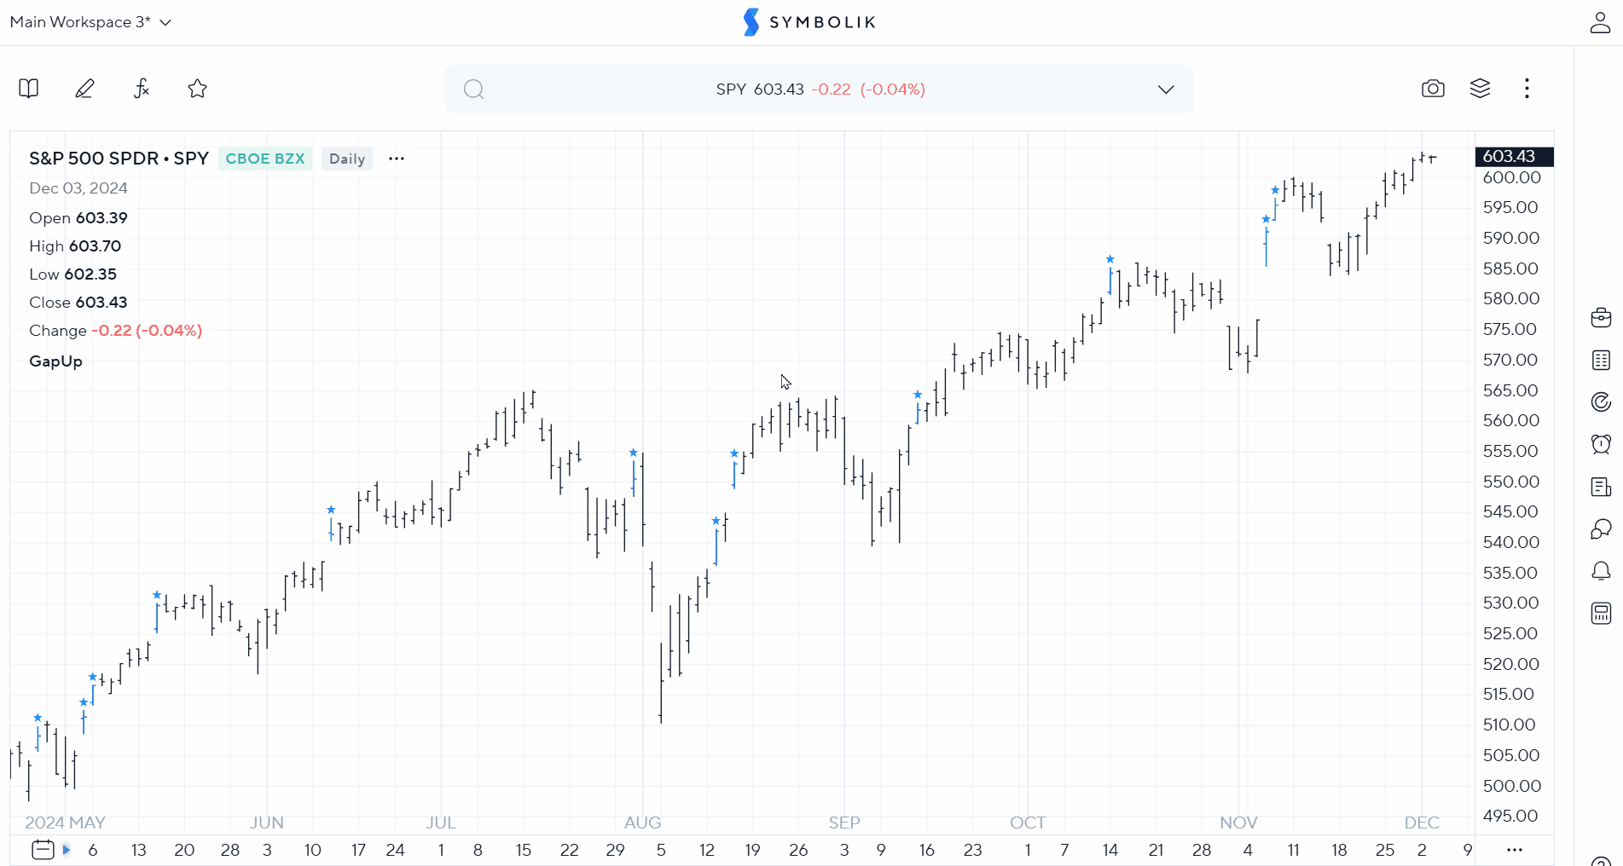
Task: Open the bell notifications icon
Action: click(1601, 571)
